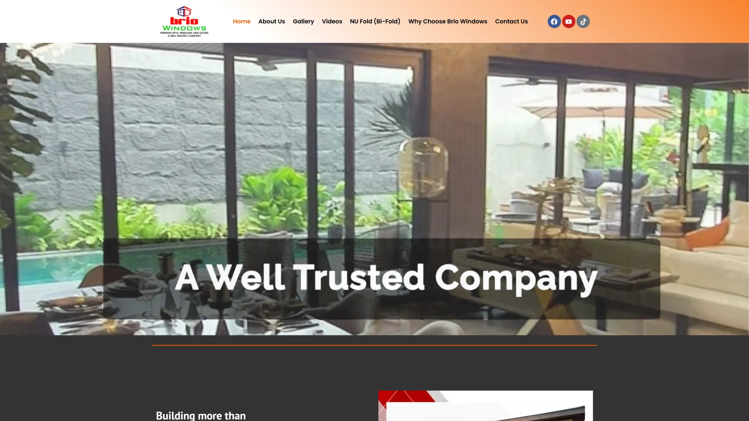Click the red horizontal divider slider
This screenshot has width=749, height=421.
pyautogui.click(x=374, y=345)
